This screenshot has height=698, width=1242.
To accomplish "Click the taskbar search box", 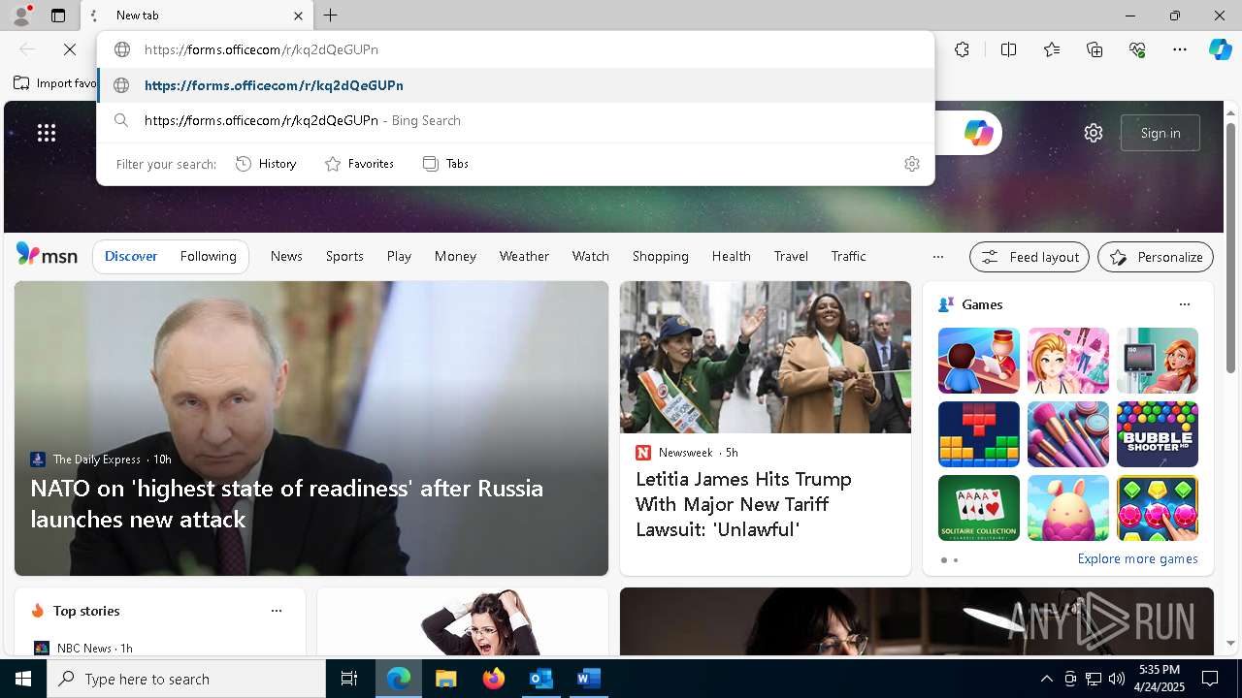I will (186, 679).
